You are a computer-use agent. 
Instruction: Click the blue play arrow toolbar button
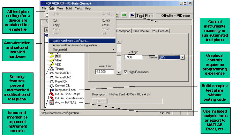(x=132, y=15)
